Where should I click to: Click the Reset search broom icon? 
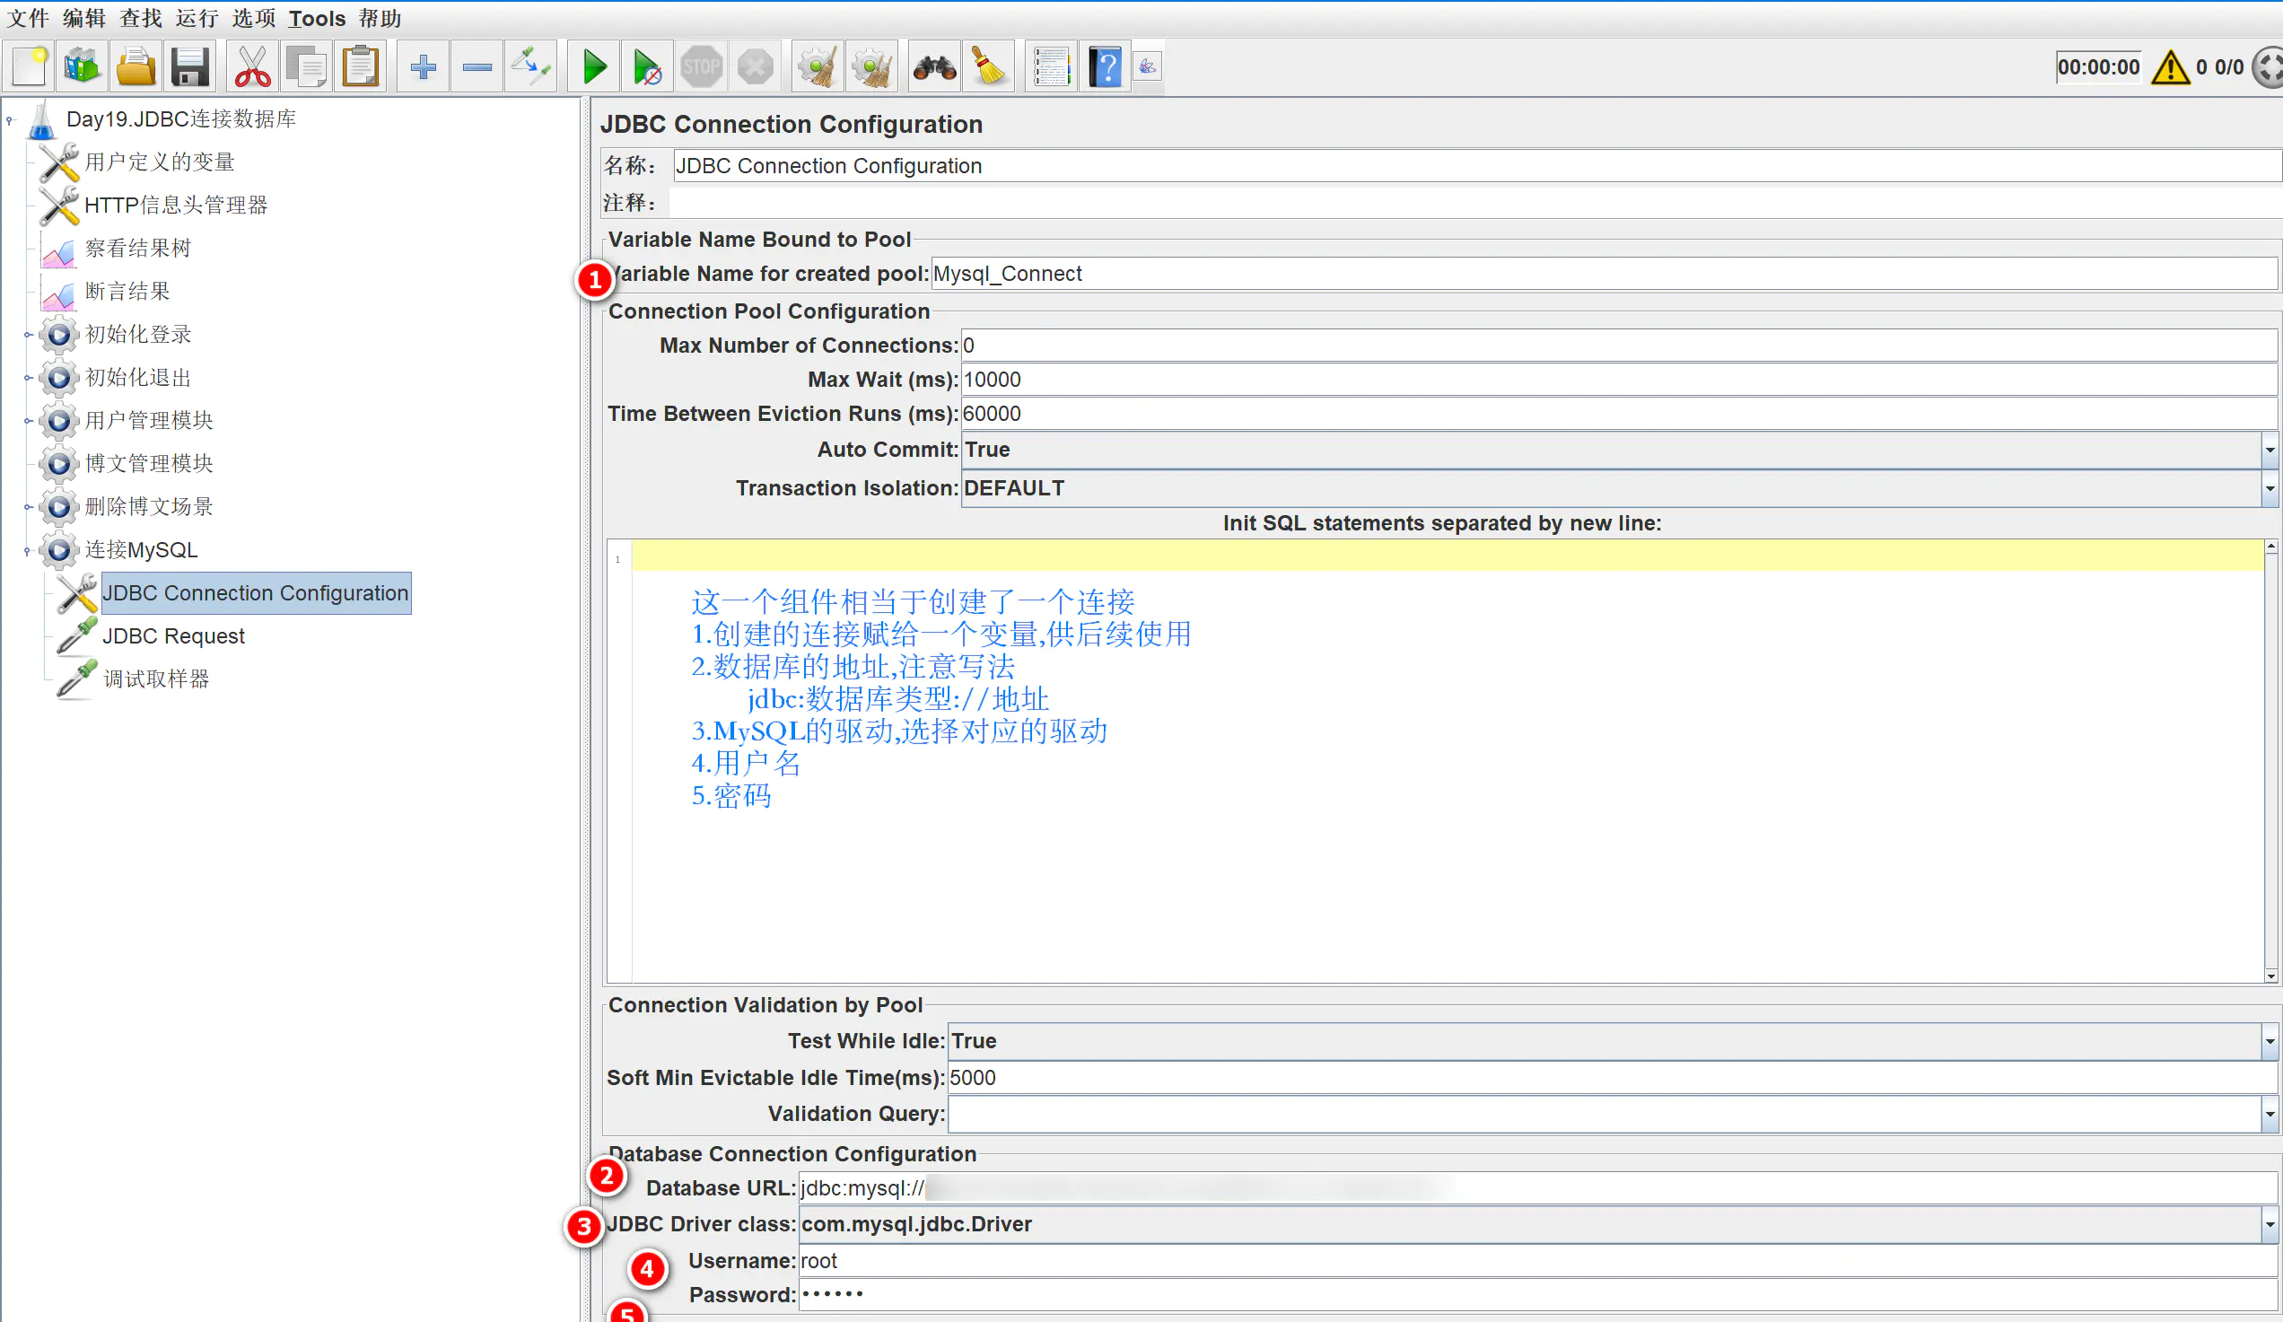(988, 67)
